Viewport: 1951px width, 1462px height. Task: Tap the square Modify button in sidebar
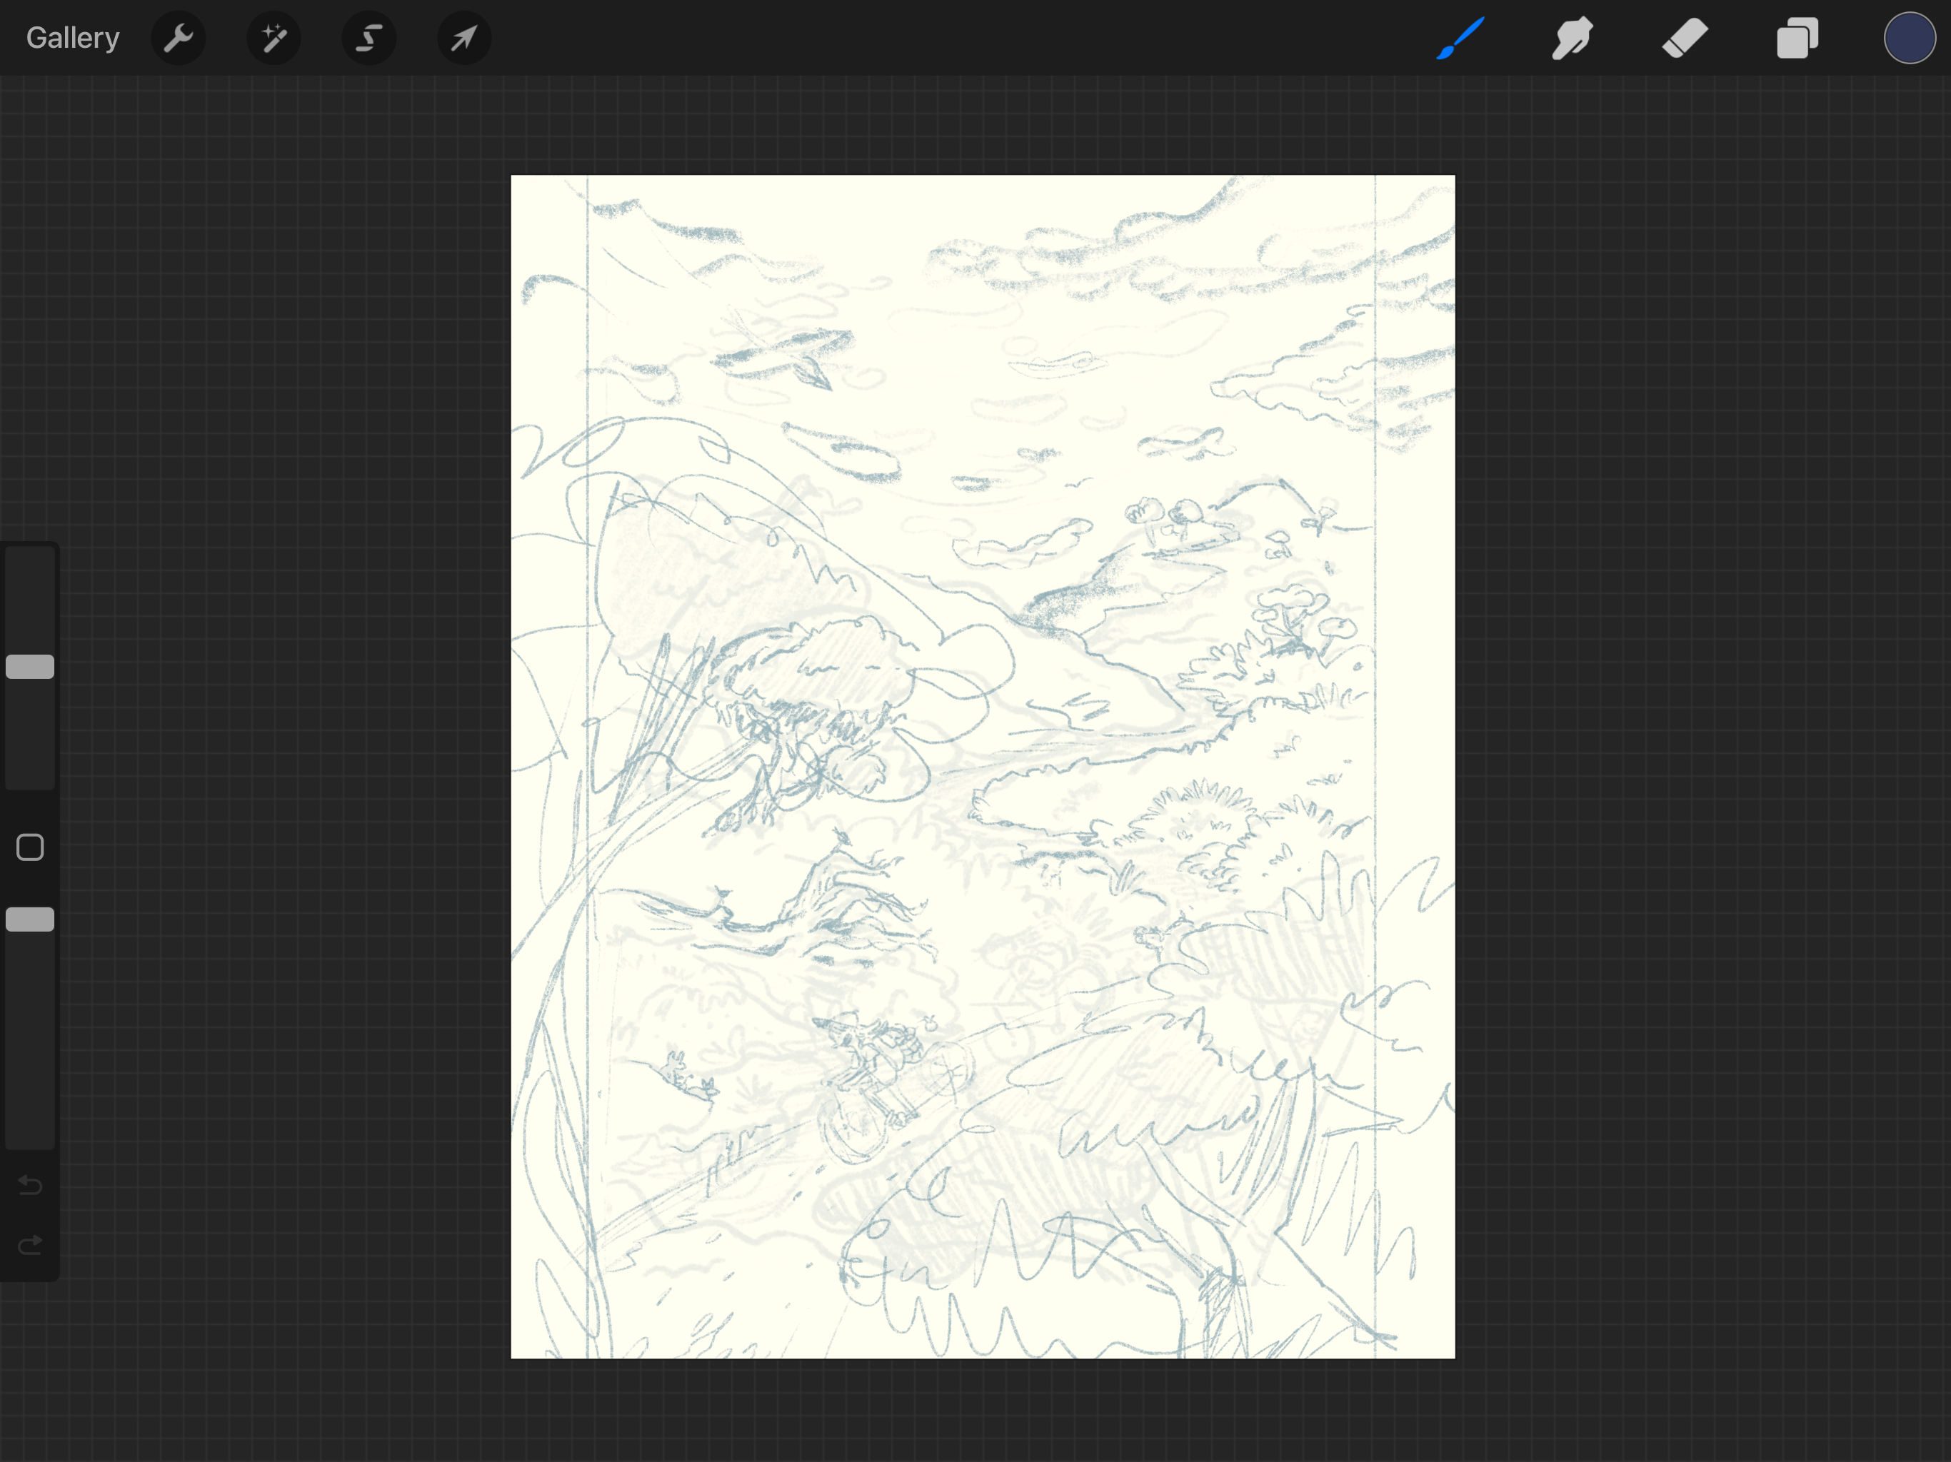[30, 847]
